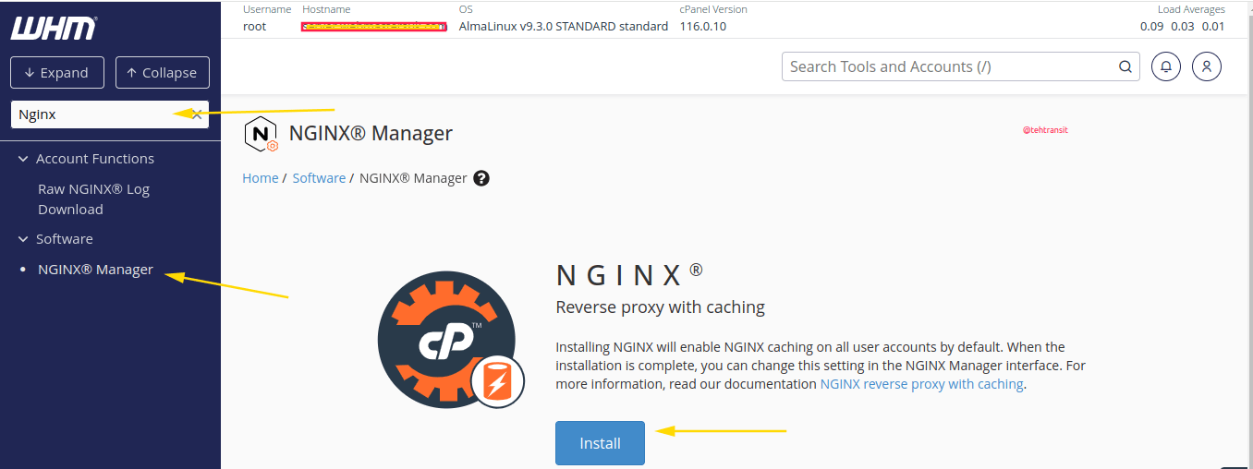
Task: Go to Home via breadcrumb
Action: click(260, 178)
